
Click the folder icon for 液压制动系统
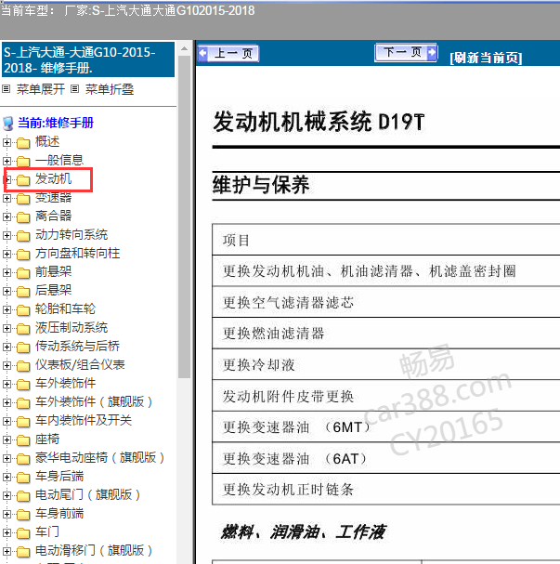click(23, 329)
